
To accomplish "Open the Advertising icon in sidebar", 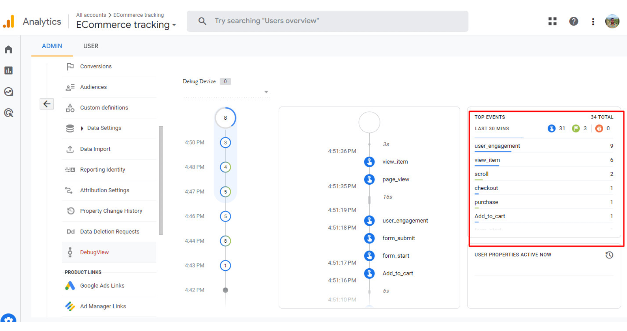I will pos(8,113).
